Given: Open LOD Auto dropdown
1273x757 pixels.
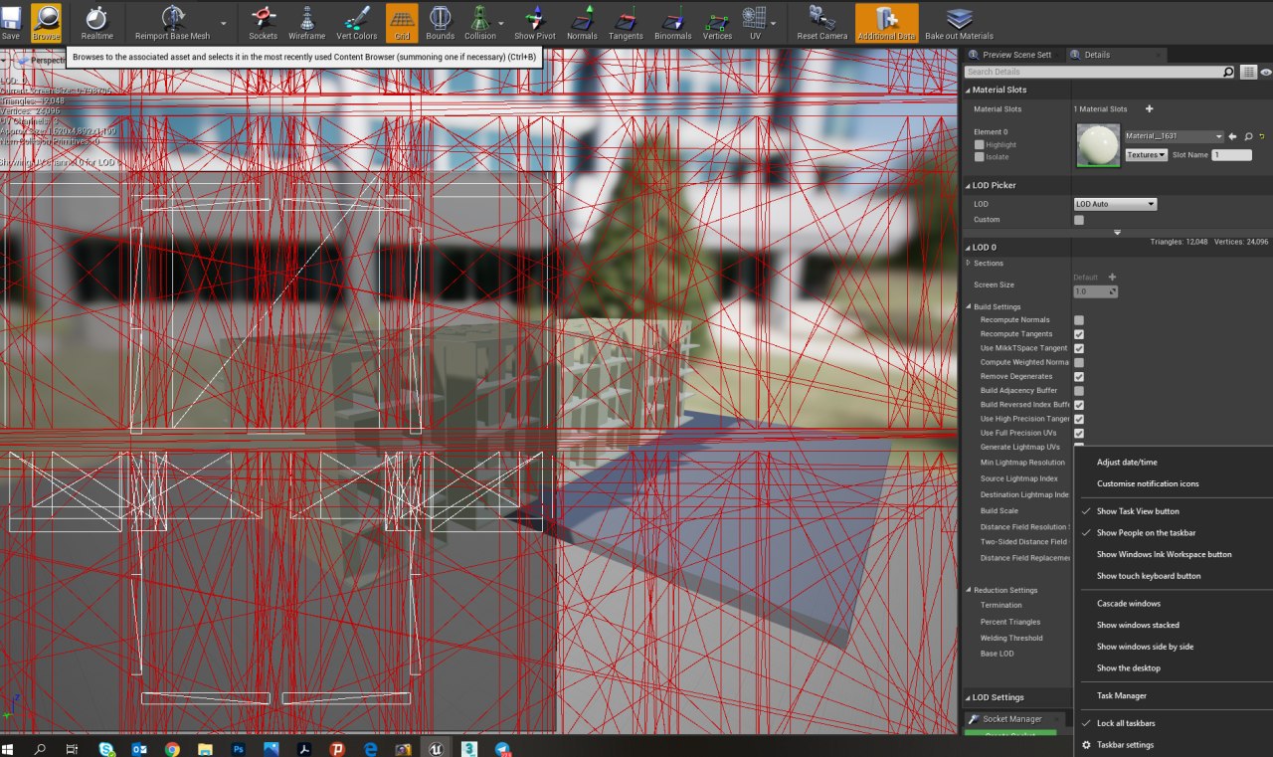Looking at the screenshot, I should (x=1115, y=204).
